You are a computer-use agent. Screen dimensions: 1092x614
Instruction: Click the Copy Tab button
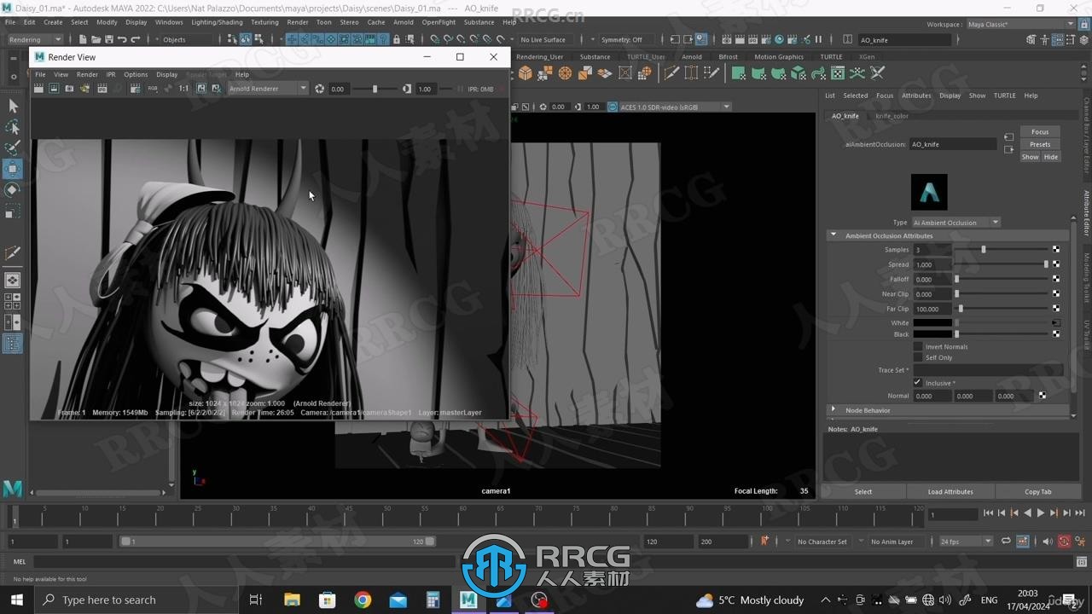coord(1038,492)
